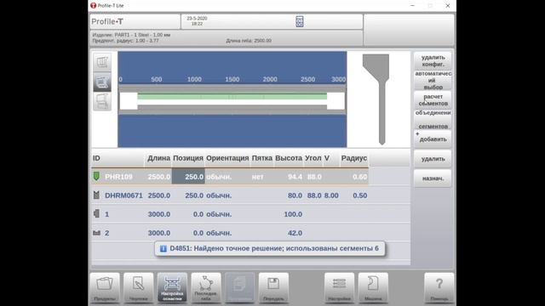Open Help with the question mark icon
545x306 pixels.
coord(439,287)
